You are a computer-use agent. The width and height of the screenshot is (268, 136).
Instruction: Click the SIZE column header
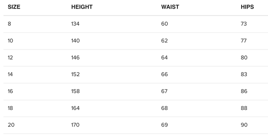pyautogui.click(x=14, y=7)
